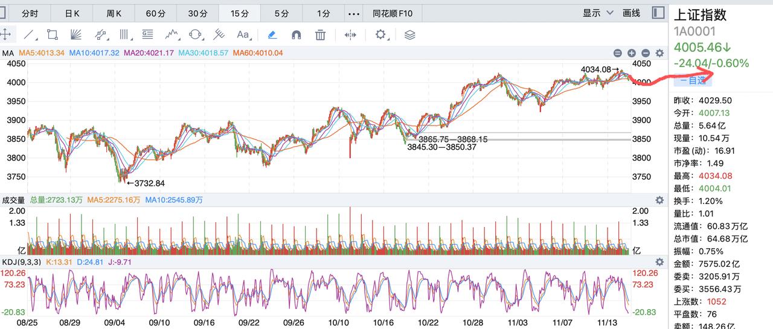This screenshot has height=329, width=773.
Task: Select the crosshair move cursor tool
Action: pyautogui.click(x=5, y=34)
